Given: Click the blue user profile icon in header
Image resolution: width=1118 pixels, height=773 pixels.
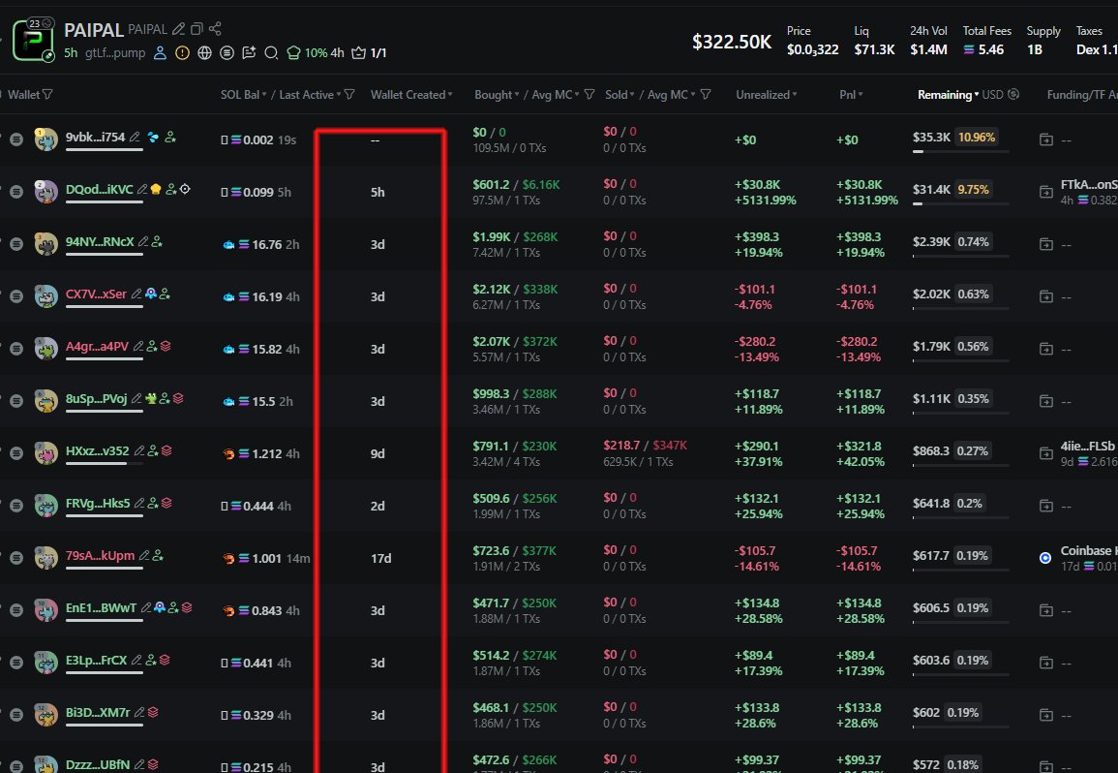Looking at the screenshot, I should 162,53.
